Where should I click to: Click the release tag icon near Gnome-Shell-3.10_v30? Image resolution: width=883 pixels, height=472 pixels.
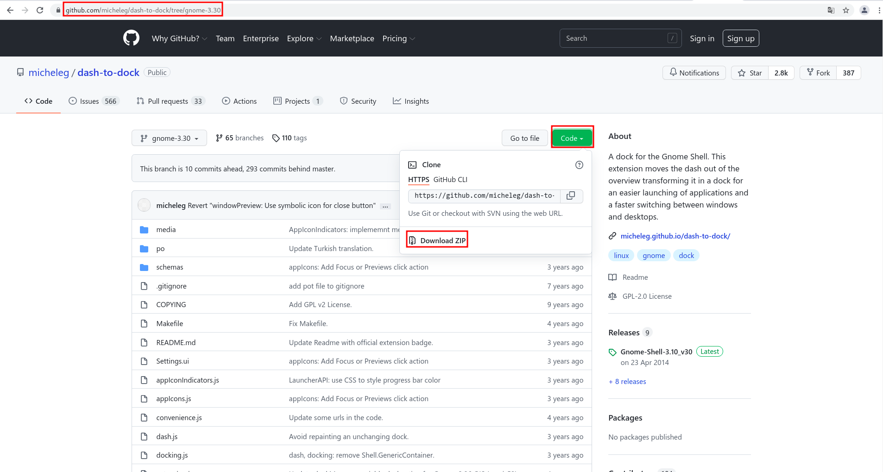(612, 352)
